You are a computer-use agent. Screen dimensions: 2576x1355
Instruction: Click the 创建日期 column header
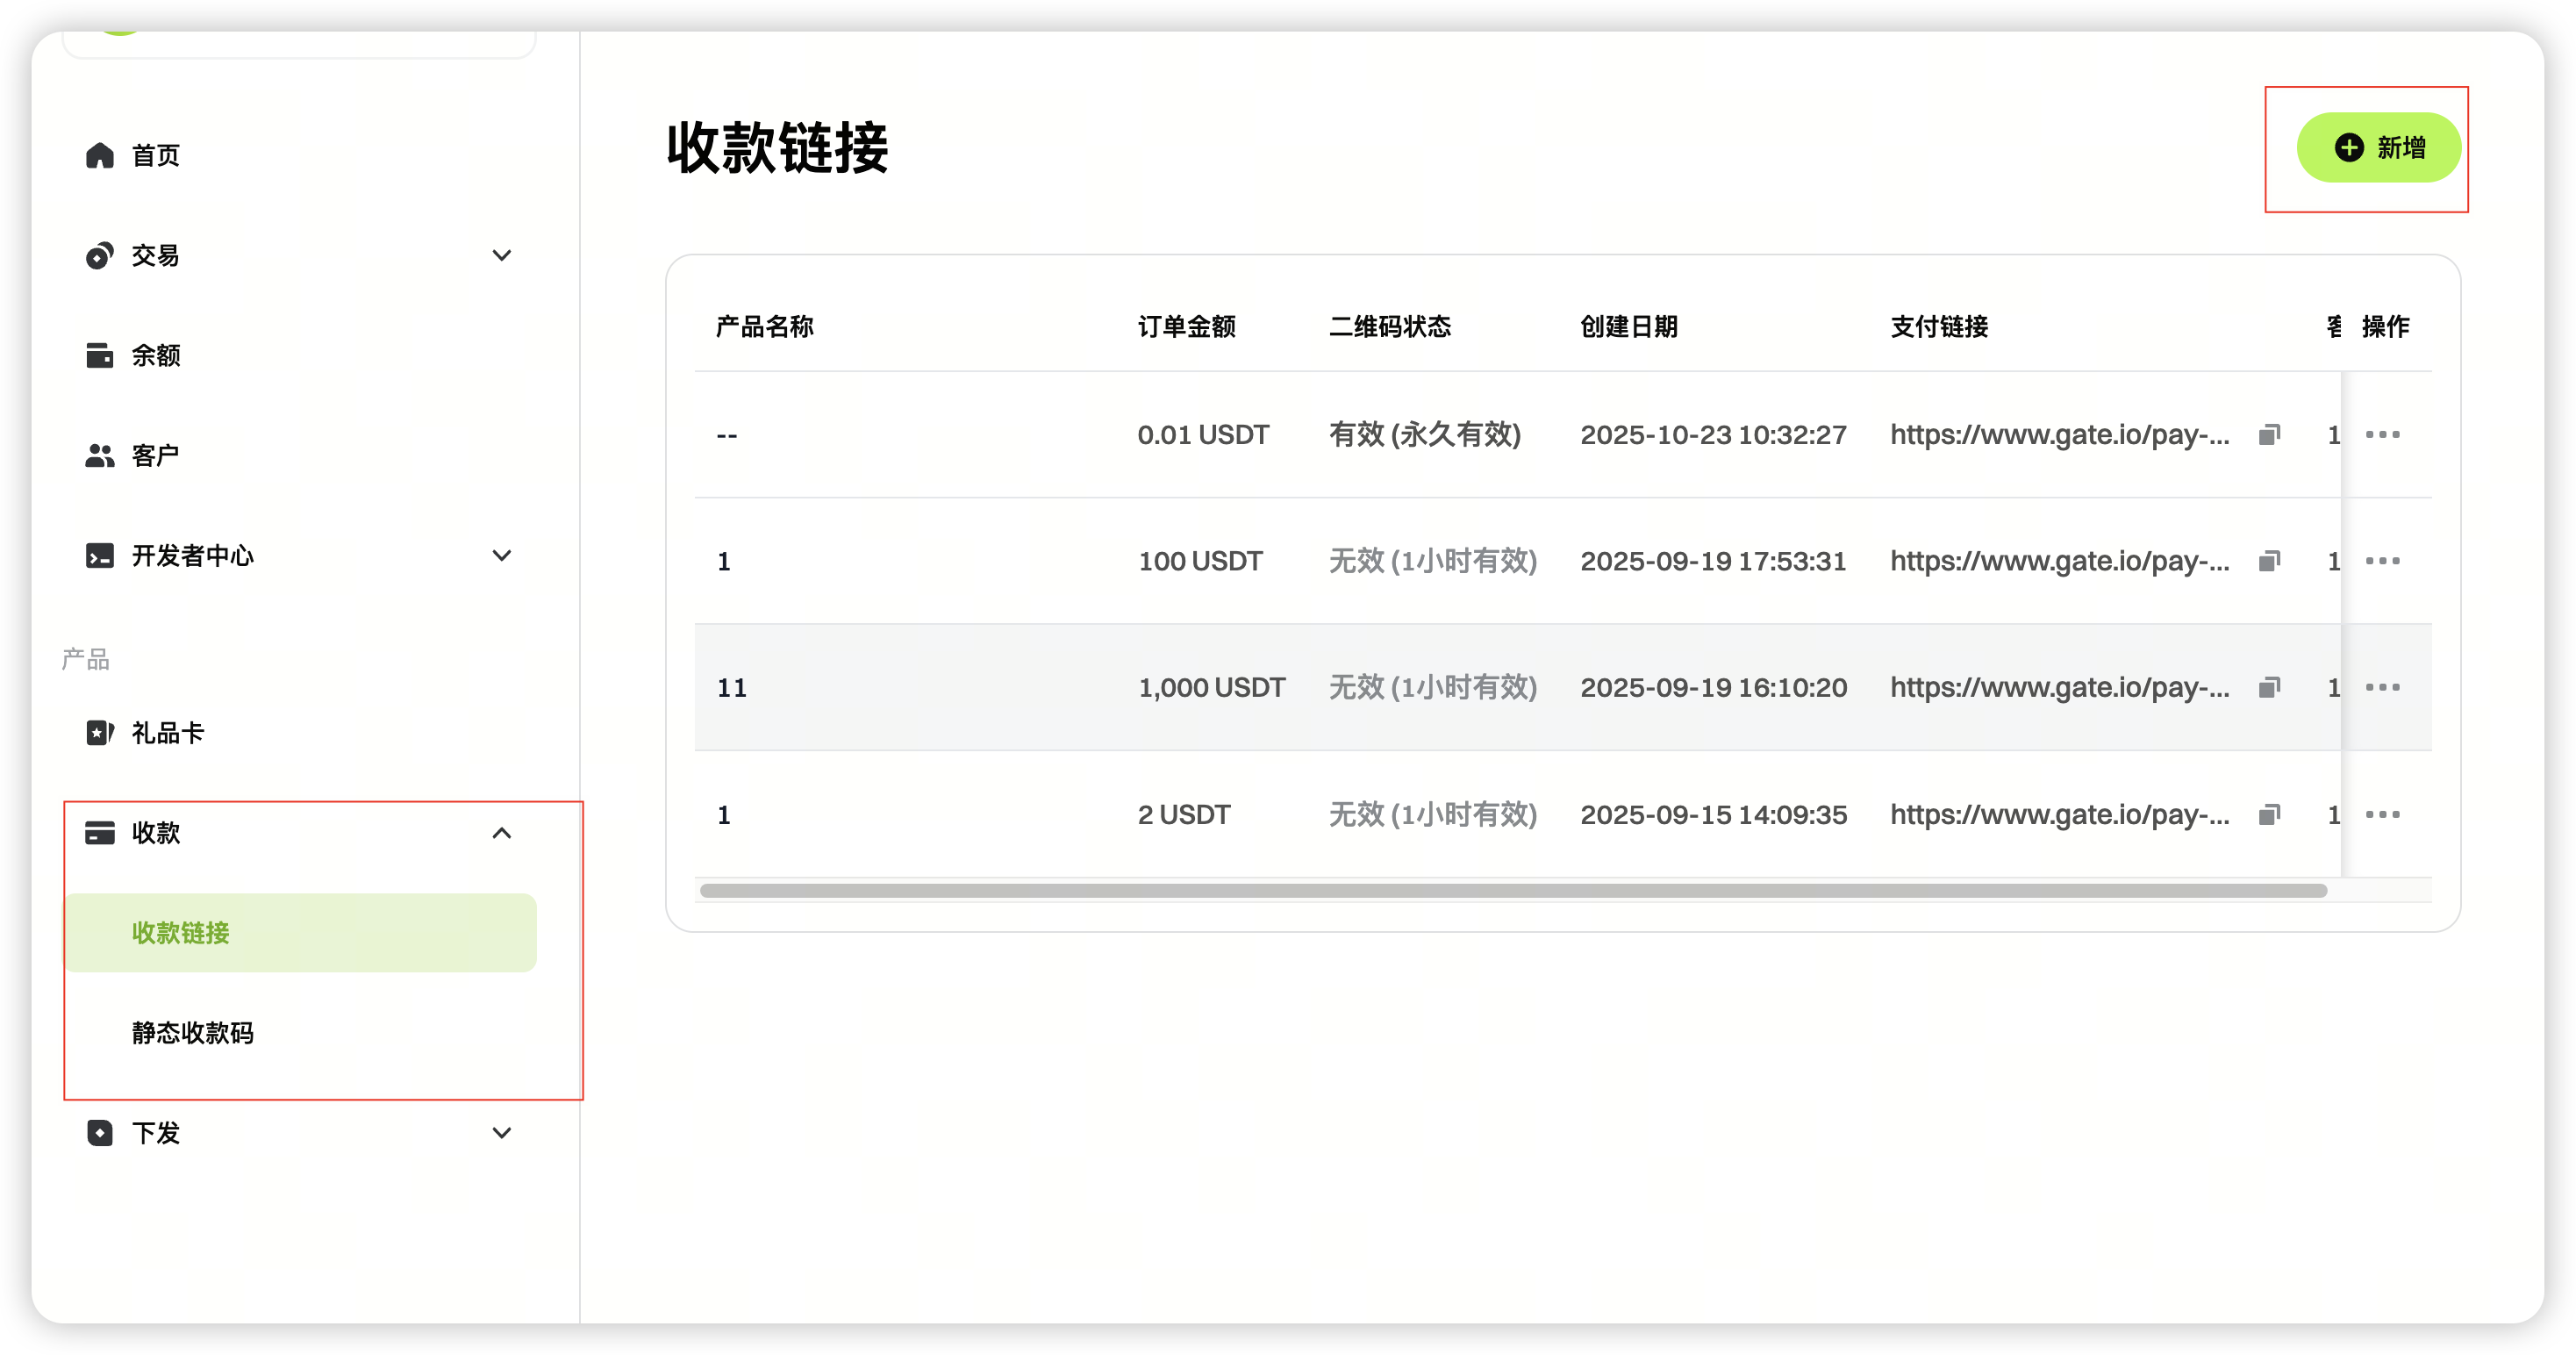point(1628,327)
